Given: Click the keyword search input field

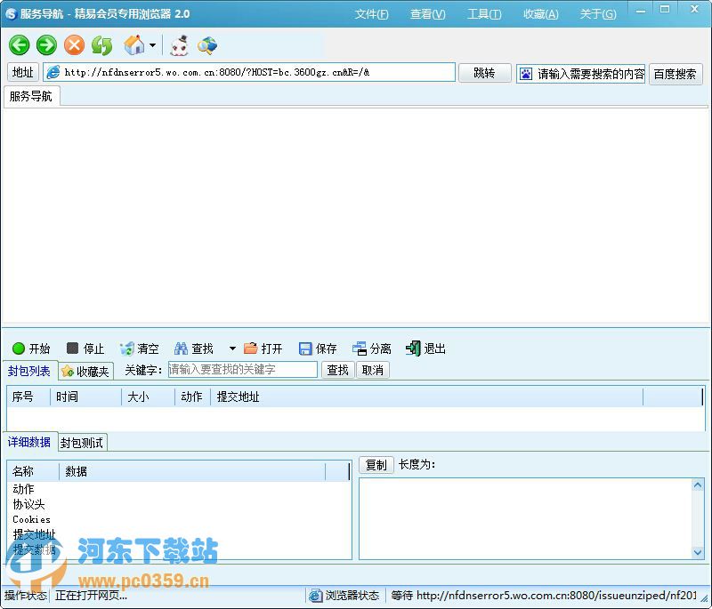Looking at the screenshot, I should click(242, 370).
